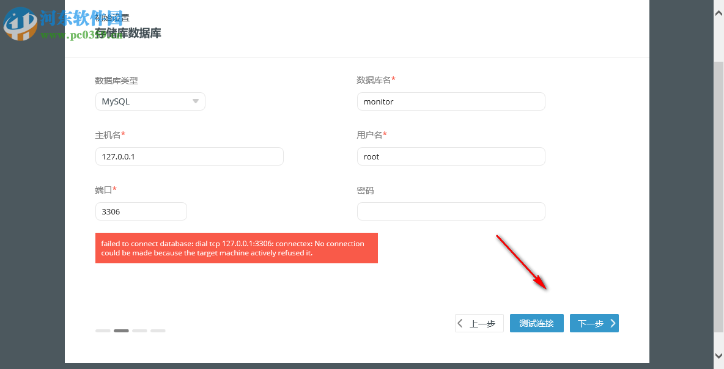Click the hostname field showing 127.0.0.1
This screenshot has width=724, height=369.
[190, 156]
